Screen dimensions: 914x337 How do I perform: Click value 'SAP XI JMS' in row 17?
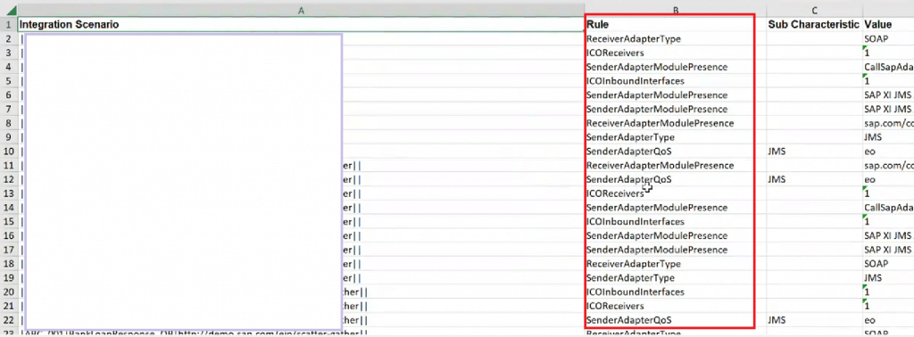(889, 250)
